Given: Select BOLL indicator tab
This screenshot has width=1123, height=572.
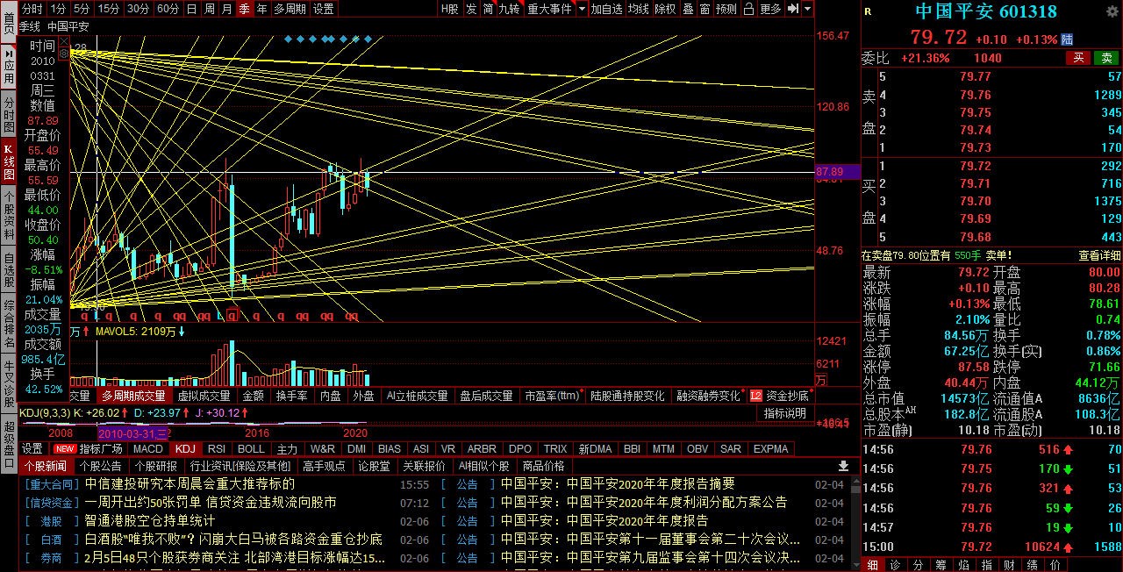Looking at the screenshot, I should point(251,448).
